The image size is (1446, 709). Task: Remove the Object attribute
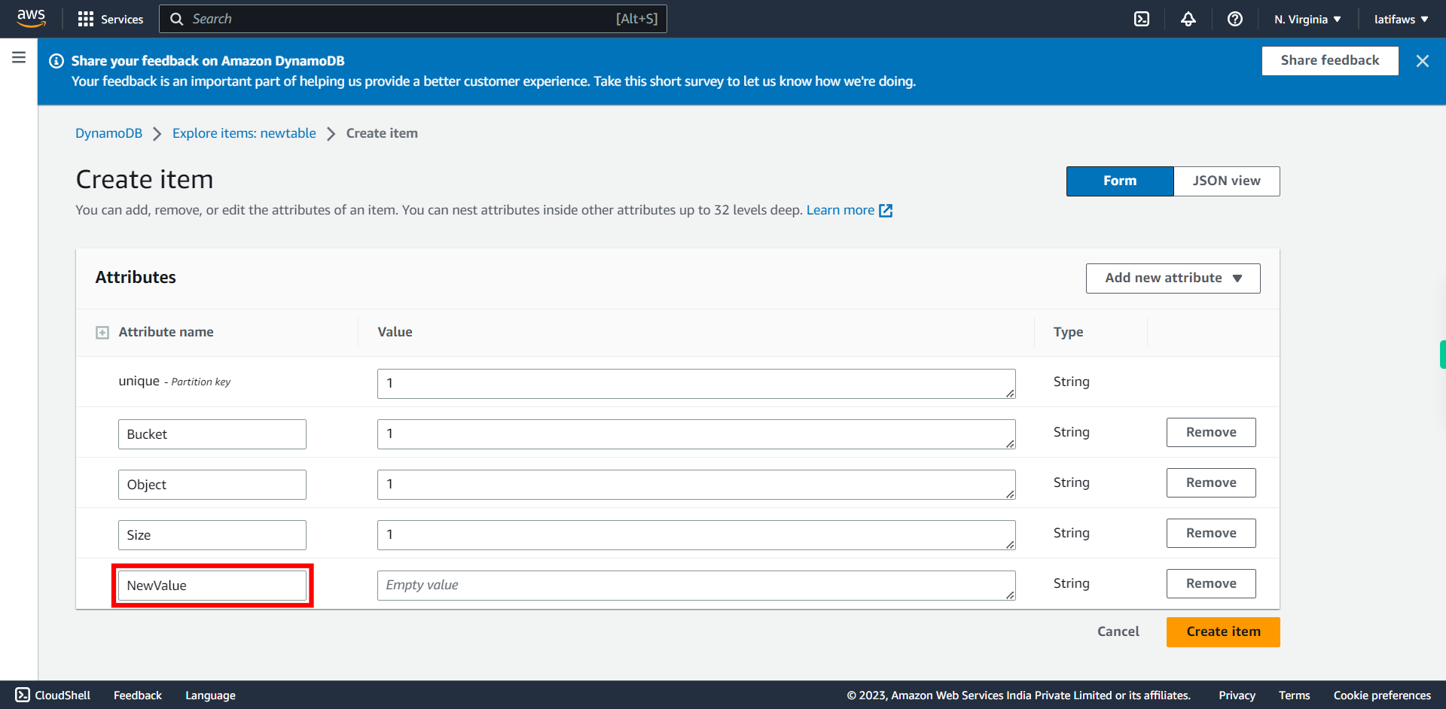pyautogui.click(x=1211, y=483)
